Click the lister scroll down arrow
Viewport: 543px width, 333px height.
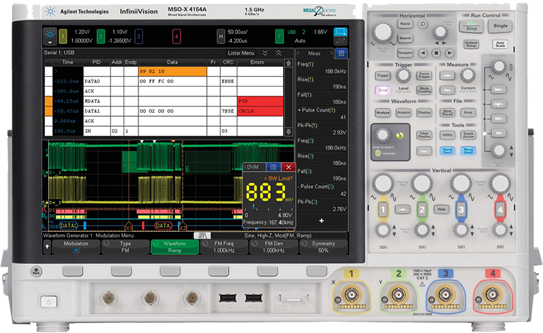point(288,132)
